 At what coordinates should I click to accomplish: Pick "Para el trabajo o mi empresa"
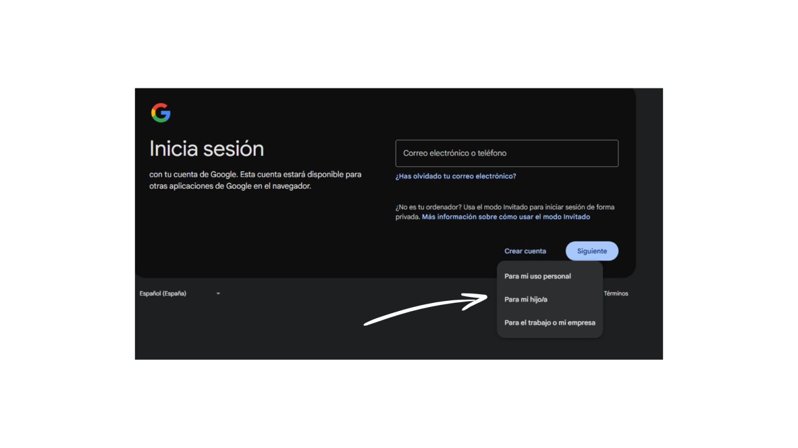[x=550, y=323]
